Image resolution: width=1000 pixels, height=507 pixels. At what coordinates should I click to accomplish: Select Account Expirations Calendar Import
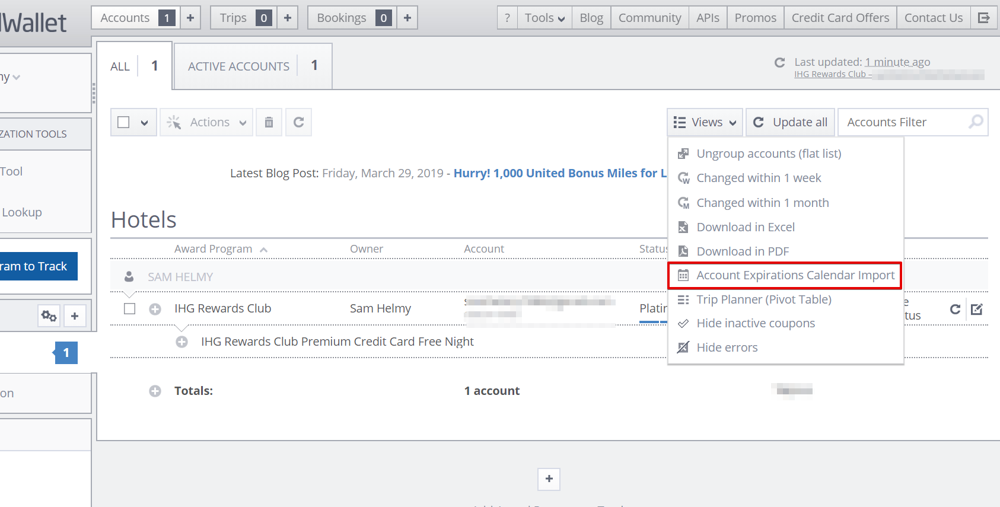[x=785, y=275]
